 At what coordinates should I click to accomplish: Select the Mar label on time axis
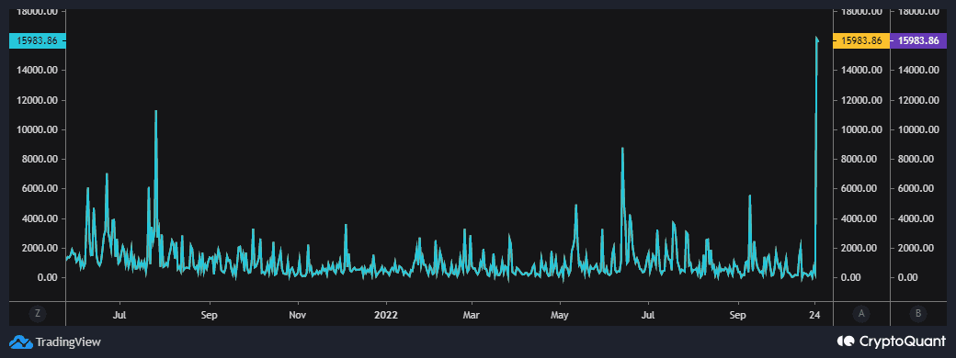pos(472,316)
